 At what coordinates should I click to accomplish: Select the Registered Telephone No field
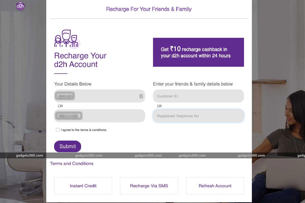pyautogui.click(x=198, y=116)
